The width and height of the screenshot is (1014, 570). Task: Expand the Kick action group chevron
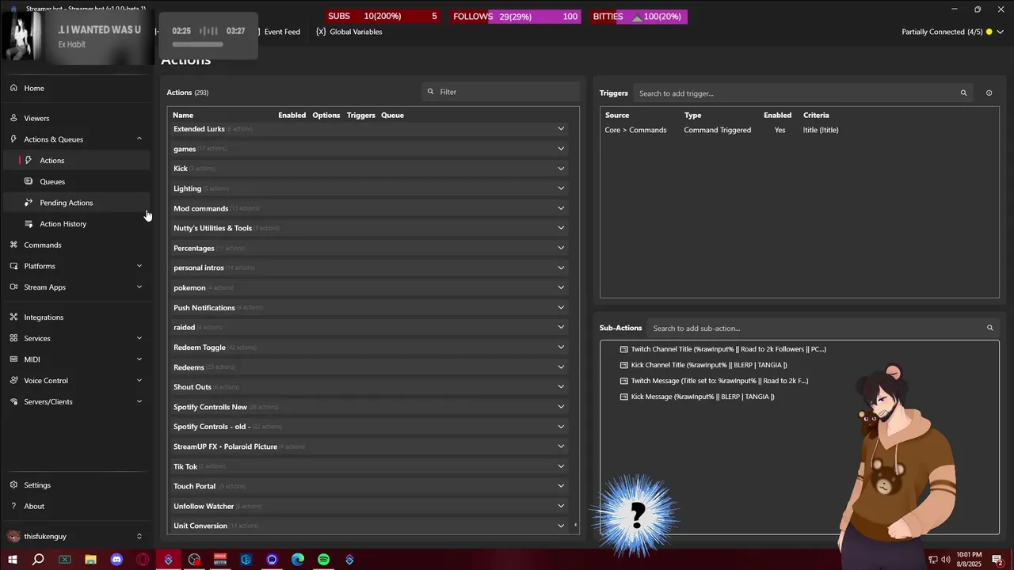click(561, 169)
